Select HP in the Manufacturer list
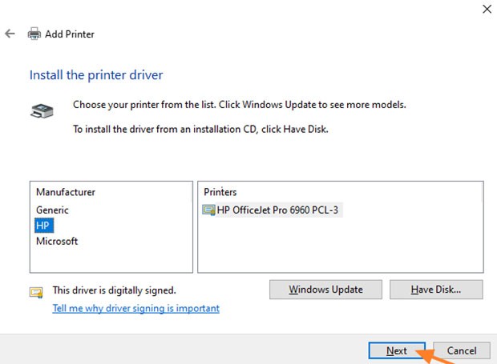This screenshot has height=364, width=497. tap(43, 226)
